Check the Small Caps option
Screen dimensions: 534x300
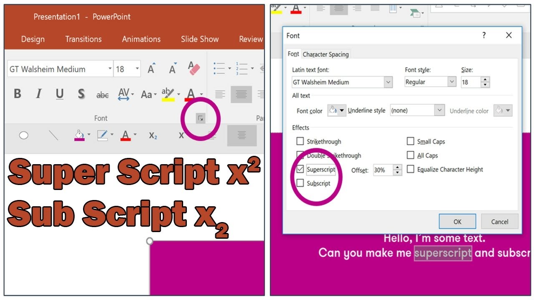pyautogui.click(x=411, y=142)
